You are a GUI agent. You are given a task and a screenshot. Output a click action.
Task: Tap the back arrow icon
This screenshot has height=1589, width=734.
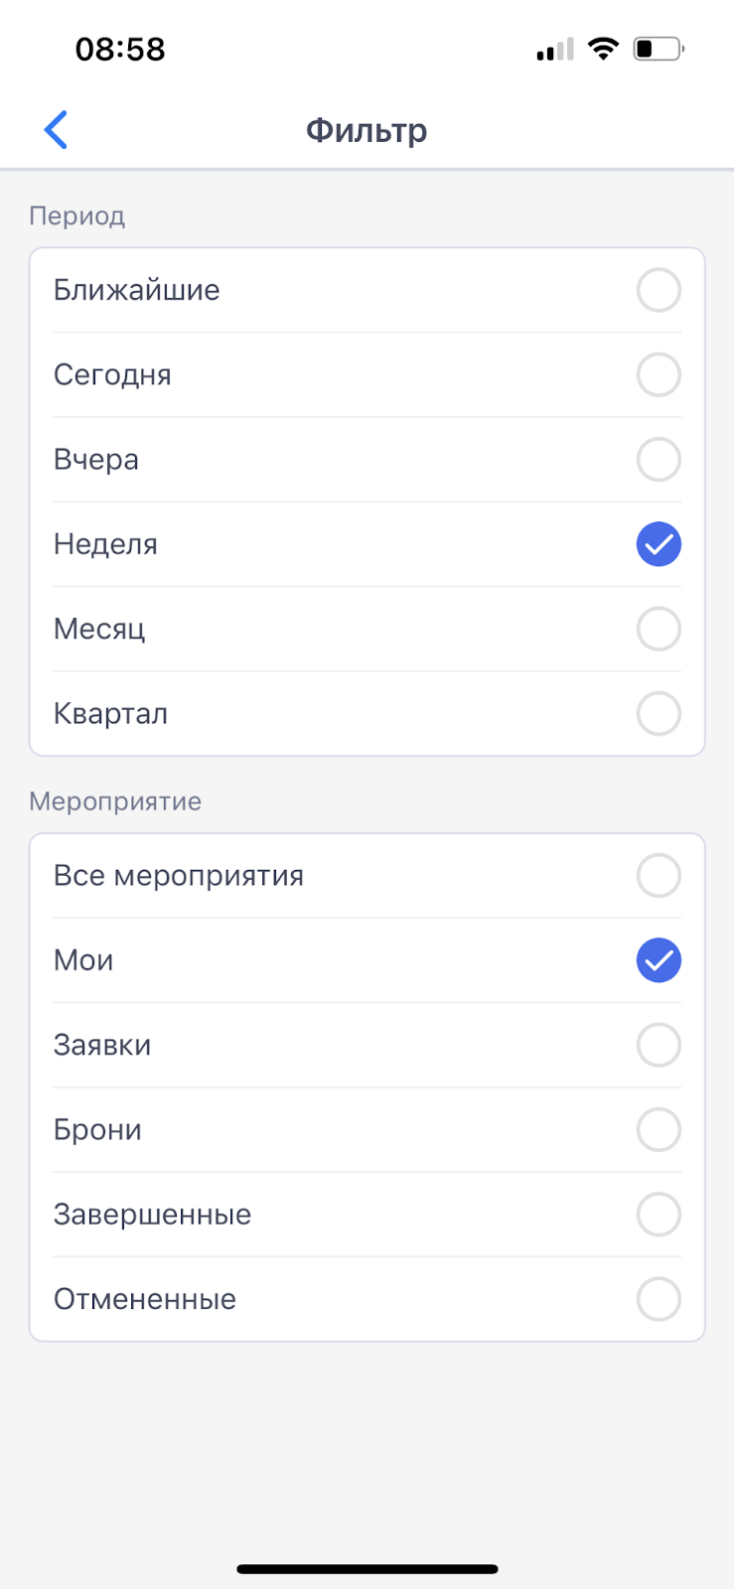click(57, 130)
